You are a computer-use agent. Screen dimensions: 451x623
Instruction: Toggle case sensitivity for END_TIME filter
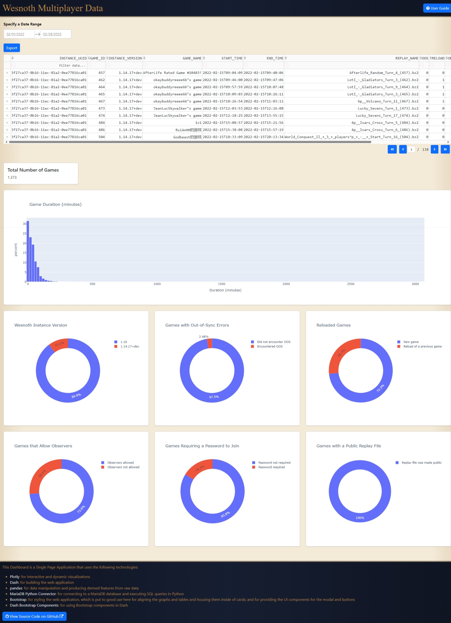pyautogui.click(x=246, y=65)
